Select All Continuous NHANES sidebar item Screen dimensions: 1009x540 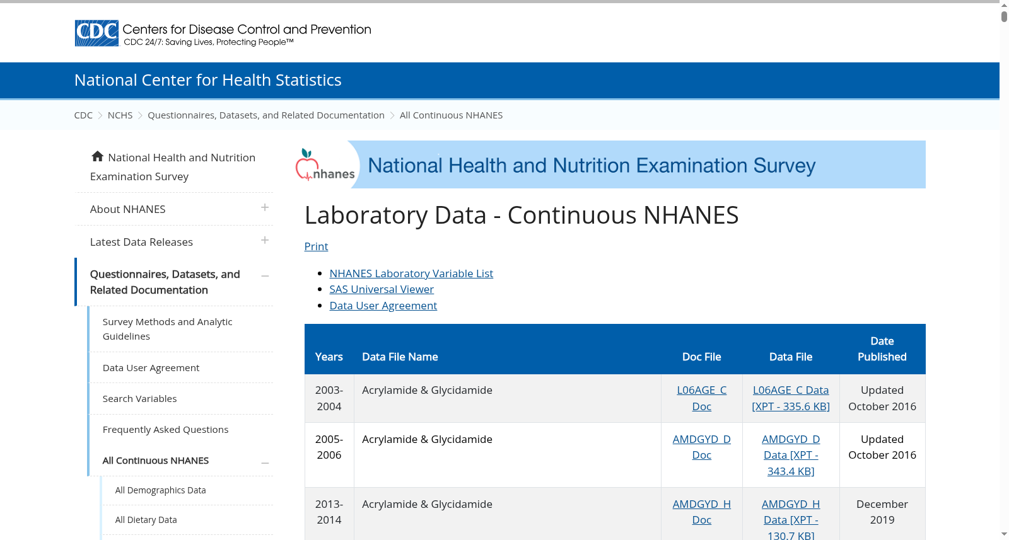pyautogui.click(x=156, y=461)
